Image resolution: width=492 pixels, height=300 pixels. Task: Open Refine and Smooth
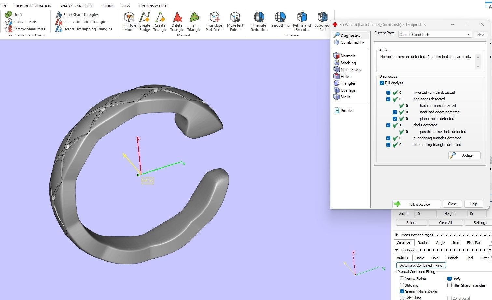tap(302, 21)
